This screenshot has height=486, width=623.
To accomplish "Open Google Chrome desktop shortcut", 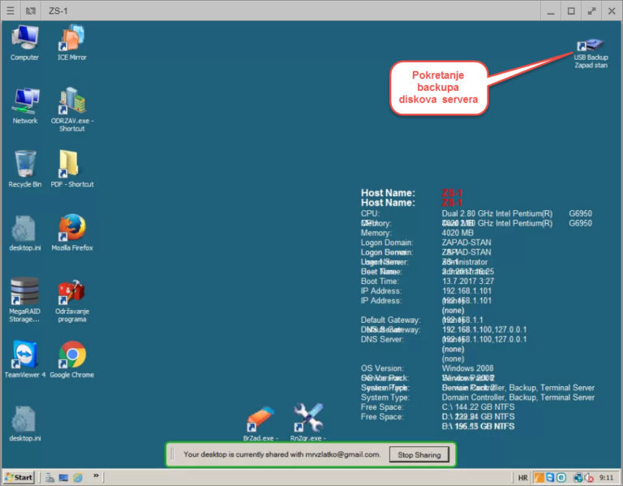I will pos(71,355).
